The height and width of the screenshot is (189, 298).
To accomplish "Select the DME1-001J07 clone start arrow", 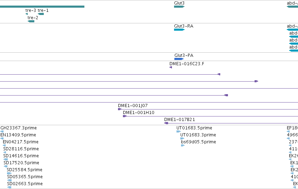I will tap(120, 109).
